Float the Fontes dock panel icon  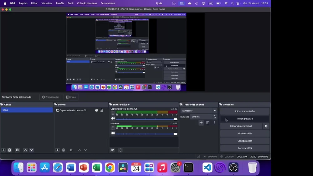pyautogui.click(x=56, y=105)
